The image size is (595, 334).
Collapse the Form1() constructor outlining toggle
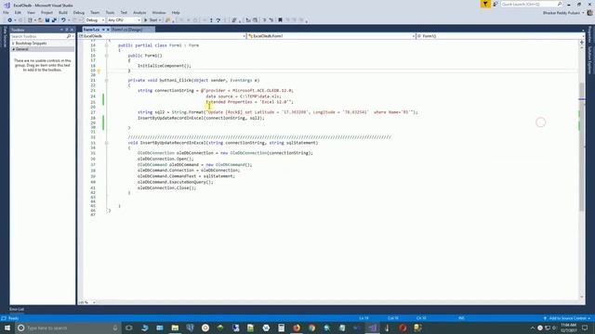[x=107, y=56]
